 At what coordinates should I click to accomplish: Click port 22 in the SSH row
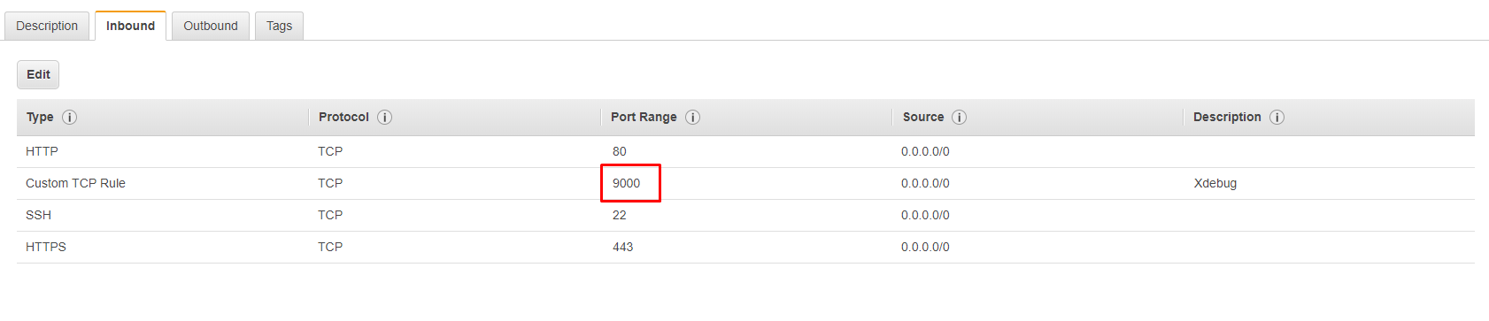pyautogui.click(x=619, y=215)
